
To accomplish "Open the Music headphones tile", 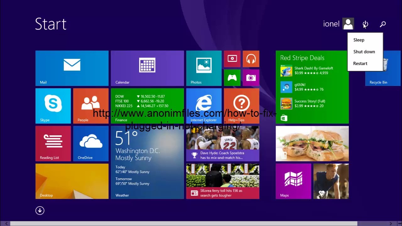I will pyautogui.click(x=251, y=59).
